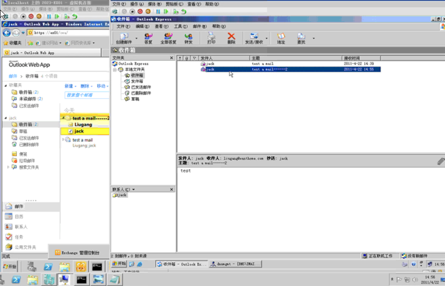
Task: Open the 新建 dropdown in OWA
Action: [x=71, y=86]
